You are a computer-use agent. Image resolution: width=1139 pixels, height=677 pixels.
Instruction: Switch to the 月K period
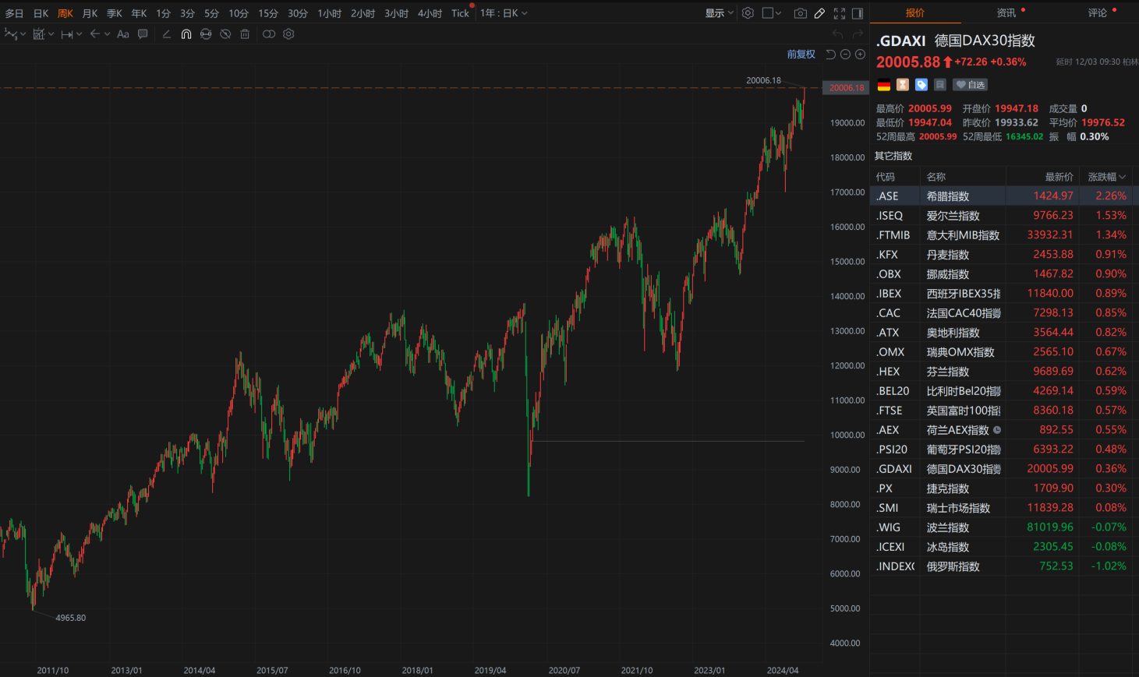coord(90,13)
